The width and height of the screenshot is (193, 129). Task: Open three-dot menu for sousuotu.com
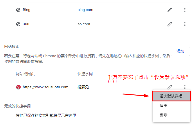tap(185, 87)
